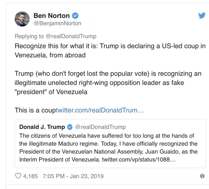Open the 7:05 PM - Jan 23, 2019 timestamp
The image size is (209, 189).
(x=73, y=176)
